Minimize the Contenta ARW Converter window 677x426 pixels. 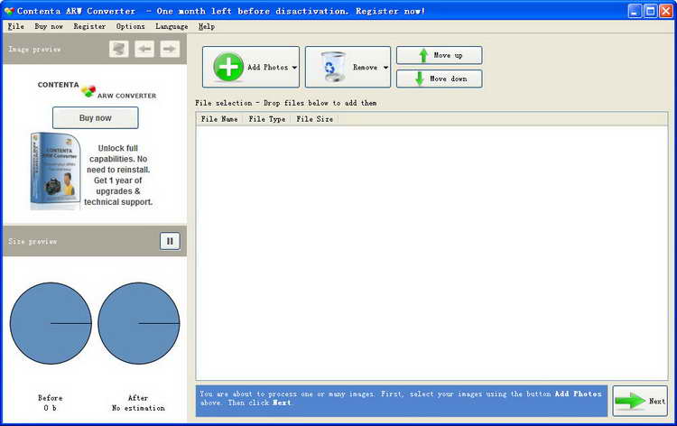[x=635, y=11]
